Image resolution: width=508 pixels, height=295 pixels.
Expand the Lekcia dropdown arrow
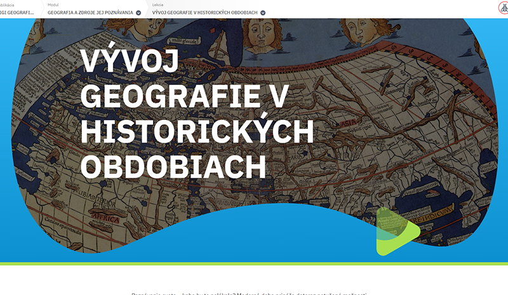coord(263,13)
